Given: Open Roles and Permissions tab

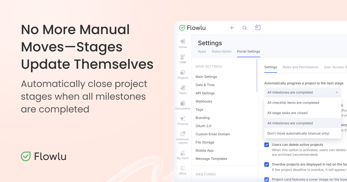Looking at the screenshot, I should coord(300,67).
